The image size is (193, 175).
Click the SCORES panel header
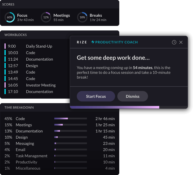click(x=60, y=4)
